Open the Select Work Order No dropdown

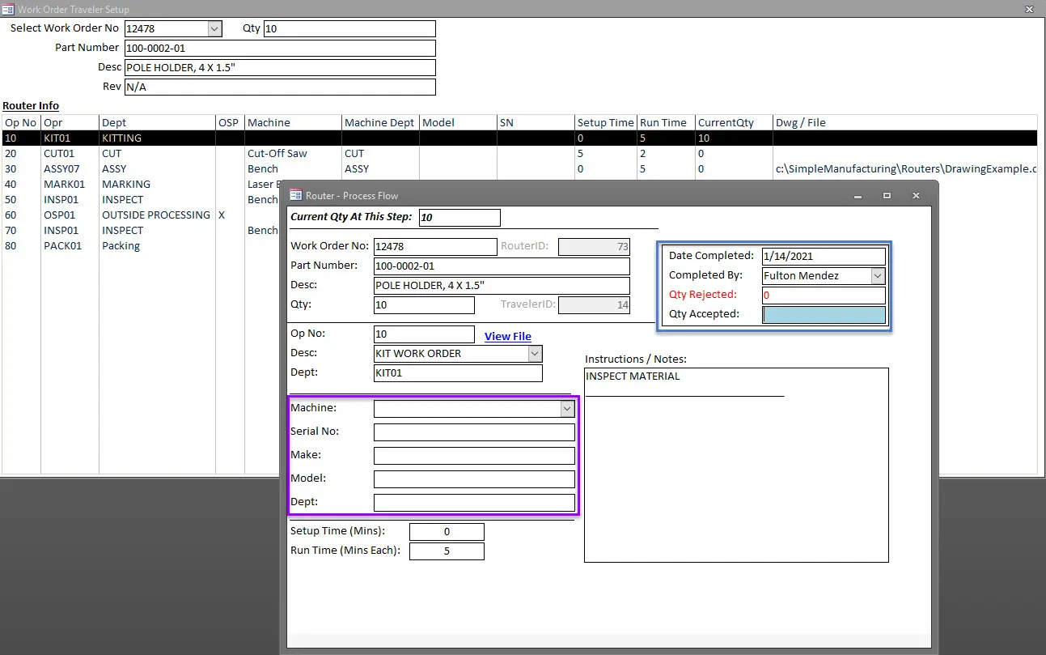(214, 28)
